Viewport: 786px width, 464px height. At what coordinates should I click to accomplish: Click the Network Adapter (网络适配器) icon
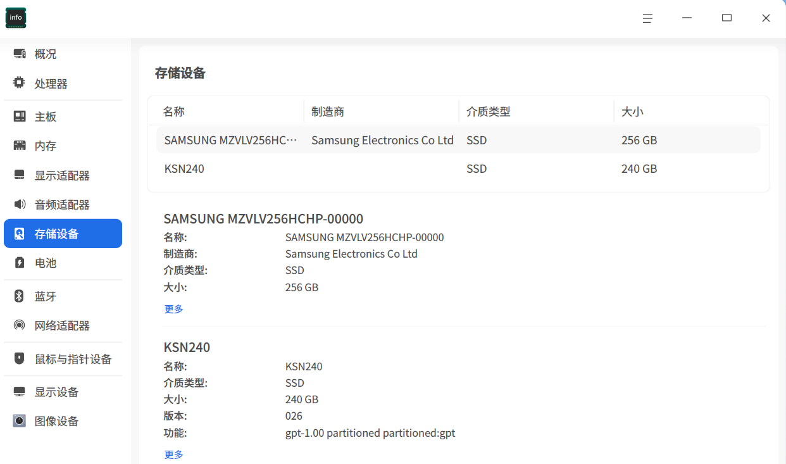[x=20, y=325]
